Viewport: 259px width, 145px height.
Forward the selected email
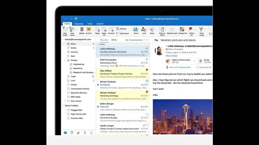click(111, 30)
